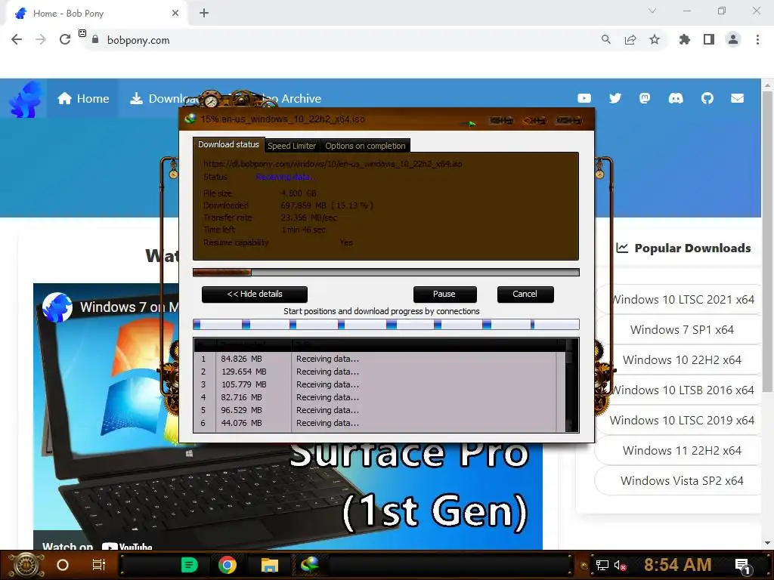Click the browser back arrow
This screenshot has width=774, height=580.
pyautogui.click(x=17, y=39)
